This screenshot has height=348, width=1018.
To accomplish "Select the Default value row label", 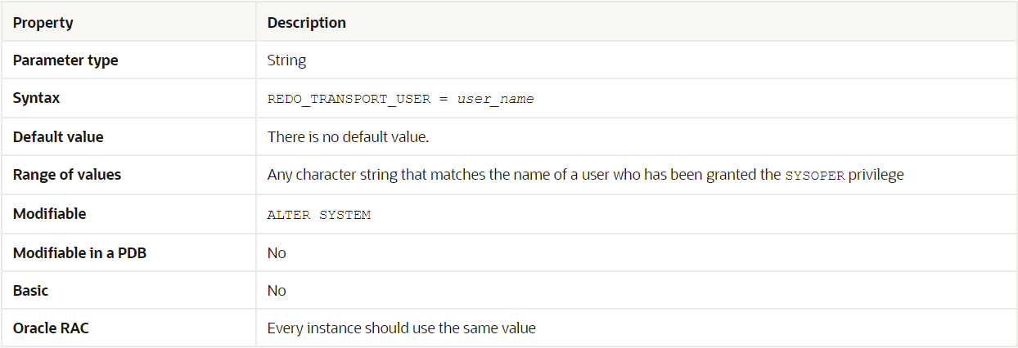I will point(58,136).
